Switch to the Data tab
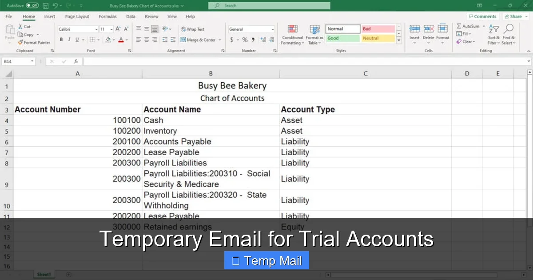Viewport: 533px width, 280px height. click(x=131, y=16)
